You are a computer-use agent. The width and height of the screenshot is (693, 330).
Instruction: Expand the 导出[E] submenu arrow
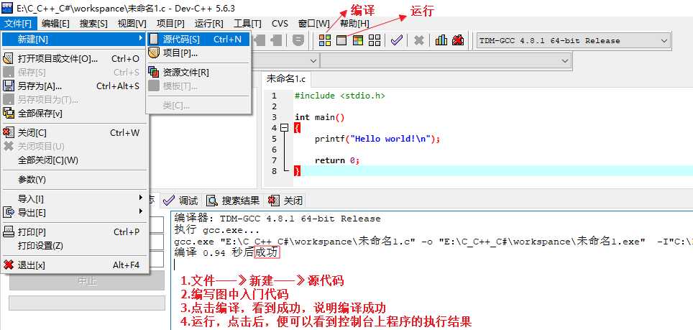point(141,211)
